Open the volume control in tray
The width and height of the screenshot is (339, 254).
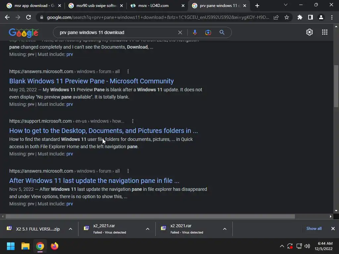click(307, 246)
